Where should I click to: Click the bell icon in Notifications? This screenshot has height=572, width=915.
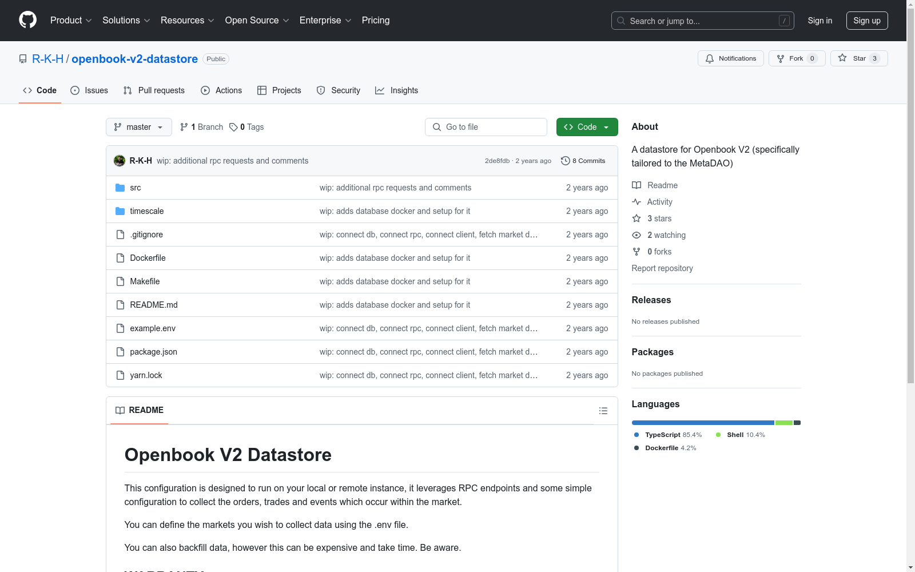710,58
